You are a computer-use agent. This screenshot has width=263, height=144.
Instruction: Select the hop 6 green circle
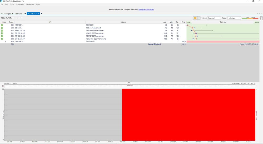pyautogui.click(x=2, y=39)
